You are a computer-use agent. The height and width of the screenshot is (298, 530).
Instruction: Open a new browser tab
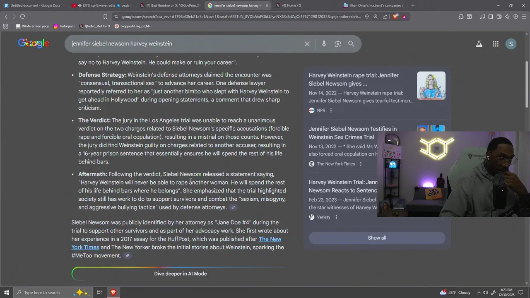(413, 5)
